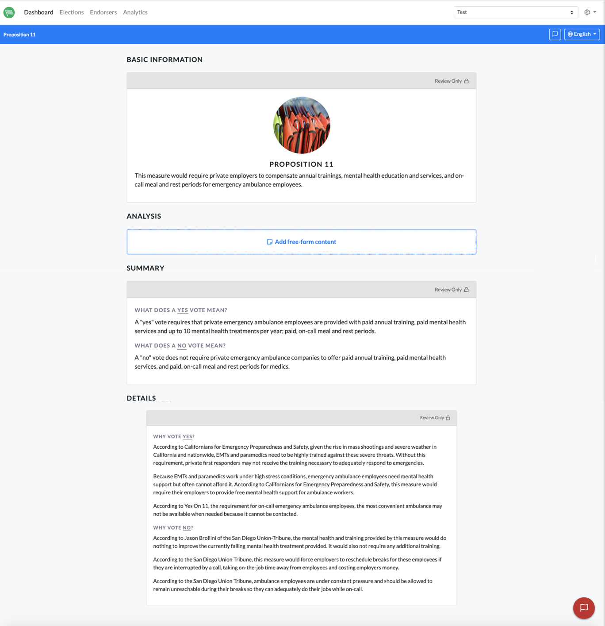Click the green app logo icon

9,12
